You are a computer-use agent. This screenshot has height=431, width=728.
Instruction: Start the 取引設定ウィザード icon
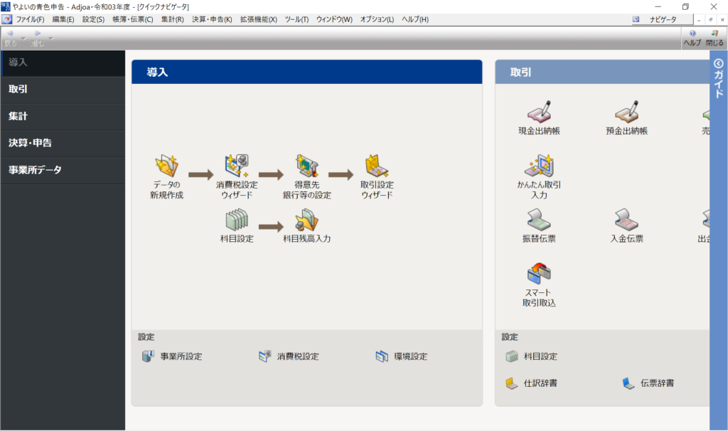click(x=376, y=166)
